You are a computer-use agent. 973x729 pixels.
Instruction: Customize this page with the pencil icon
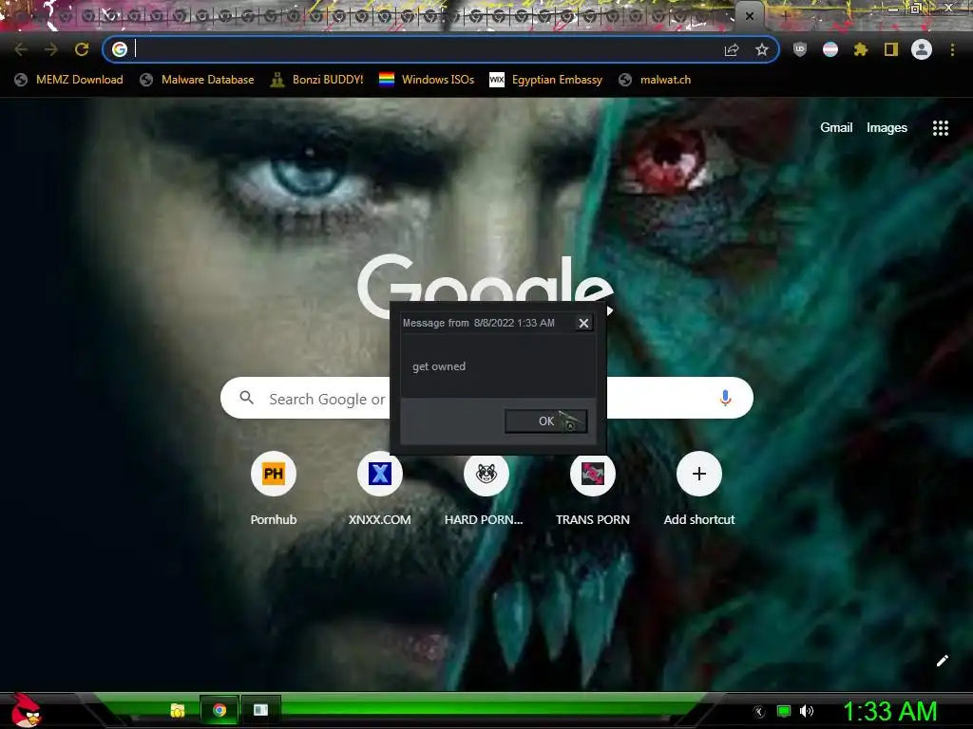coord(942,661)
